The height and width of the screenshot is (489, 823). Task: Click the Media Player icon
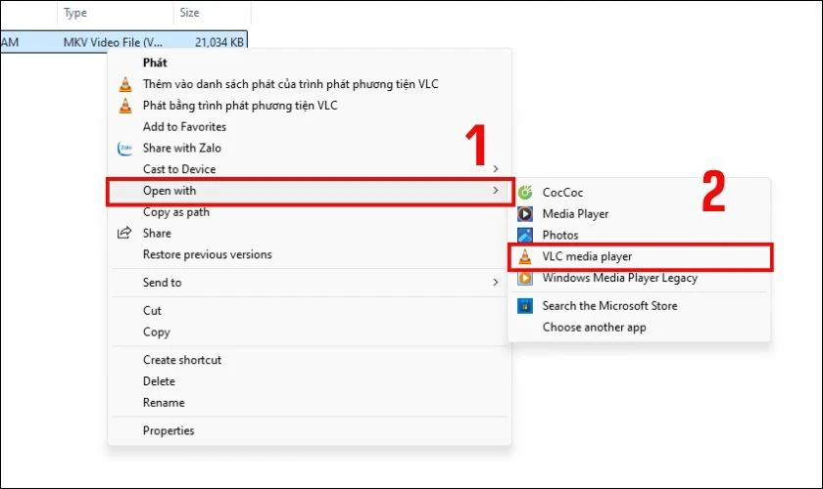click(525, 214)
